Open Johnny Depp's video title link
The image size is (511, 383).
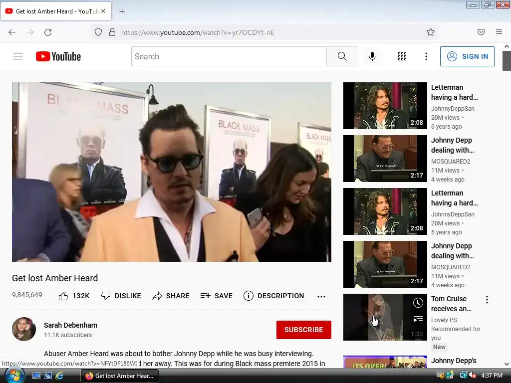(x=454, y=361)
